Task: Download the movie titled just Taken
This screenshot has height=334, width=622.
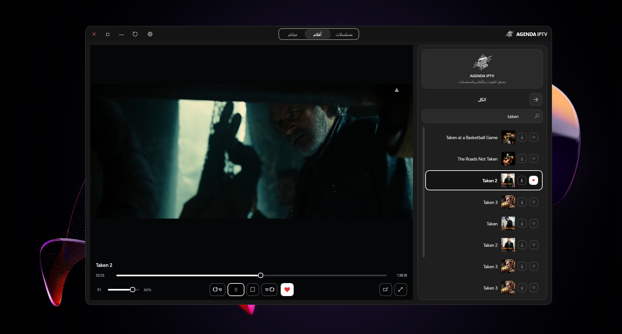Action: click(522, 223)
